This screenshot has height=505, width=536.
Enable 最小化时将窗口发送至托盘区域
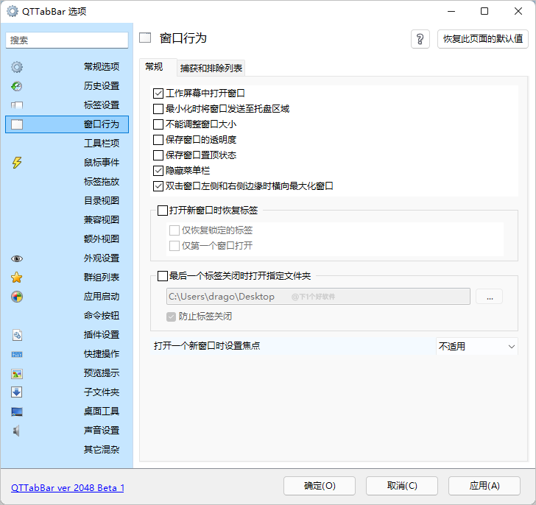158,109
